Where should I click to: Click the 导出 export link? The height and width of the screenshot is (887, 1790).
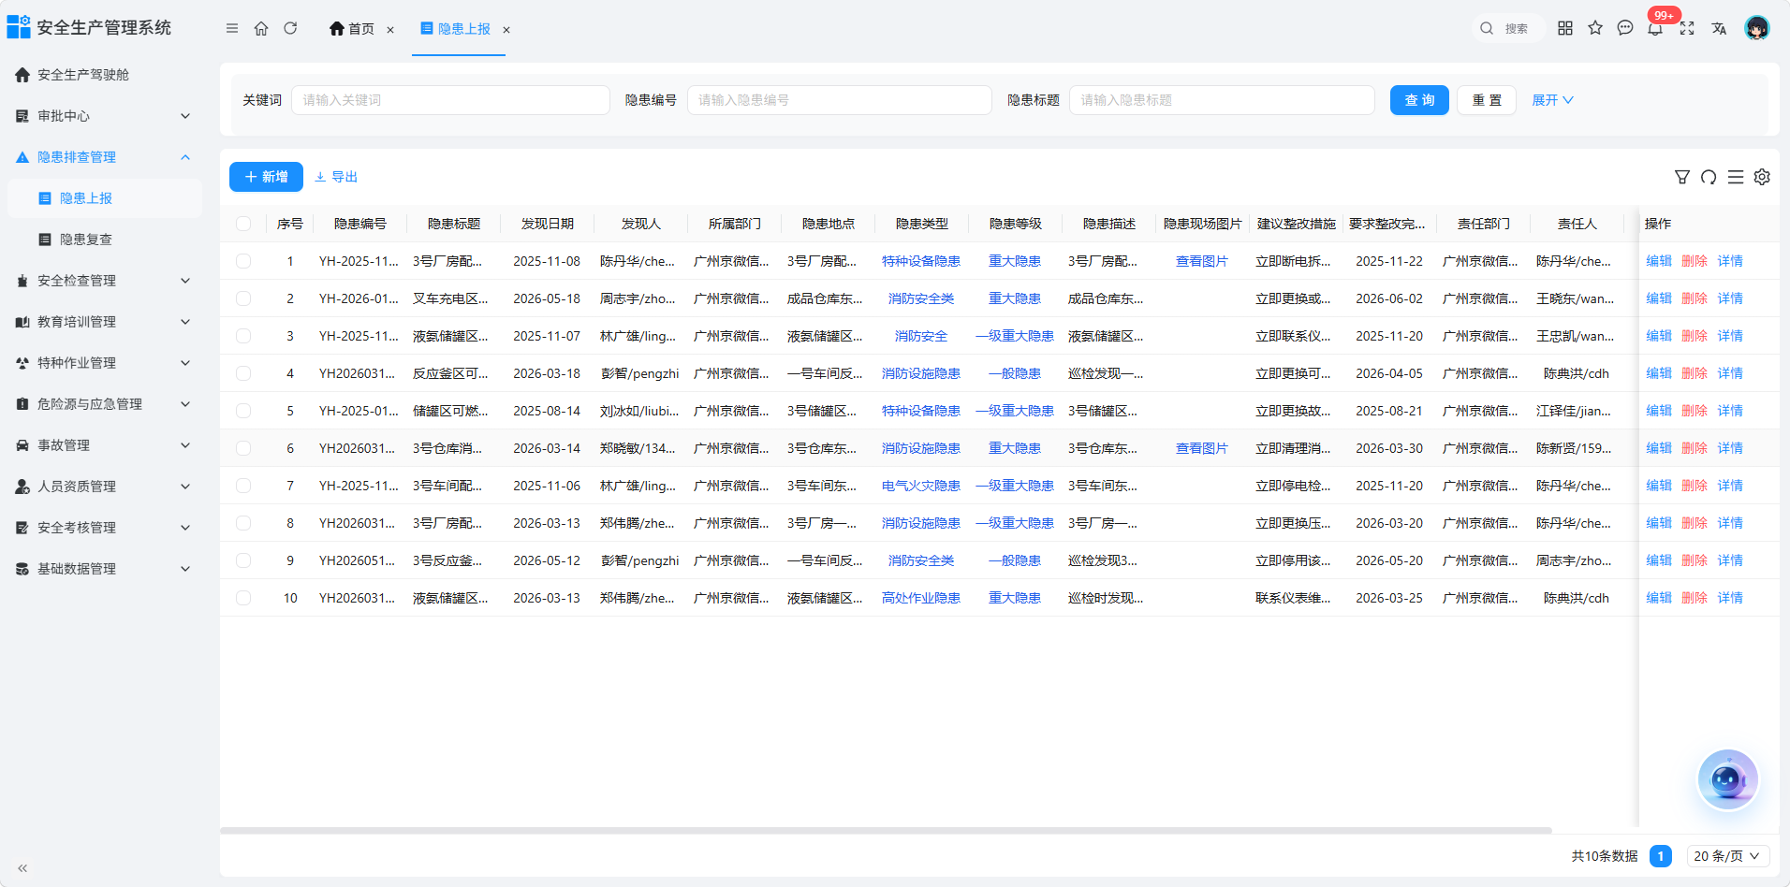336,177
